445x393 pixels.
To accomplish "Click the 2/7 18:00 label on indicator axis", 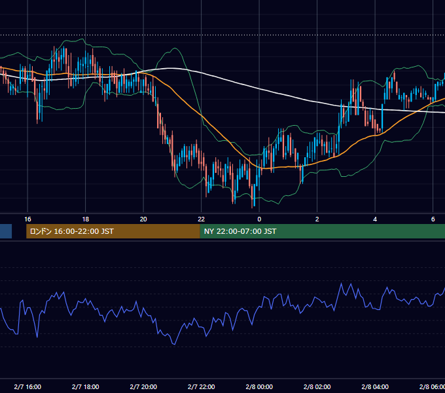I will click(86, 386).
